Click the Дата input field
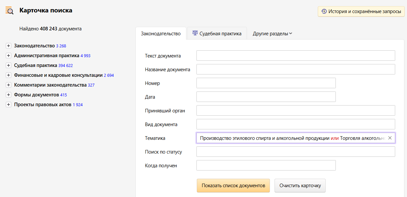Viewport: 407px width, 197px height. click(x=266, y=97)
